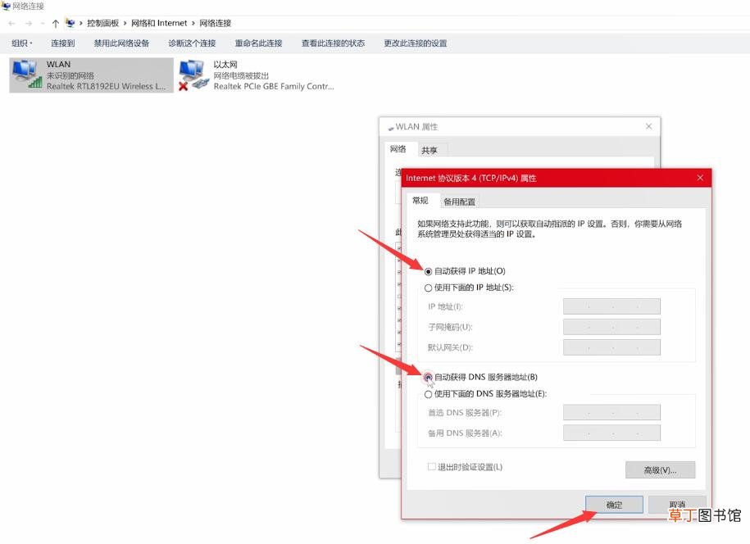Toggle 退出时验证设置 checkbox

pos(431,466)
